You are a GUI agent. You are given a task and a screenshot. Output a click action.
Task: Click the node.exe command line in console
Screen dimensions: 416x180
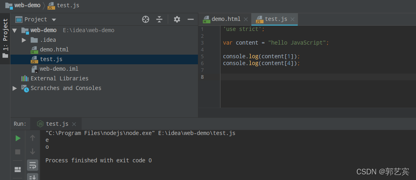pyautogui.click(x=140, y=133)
